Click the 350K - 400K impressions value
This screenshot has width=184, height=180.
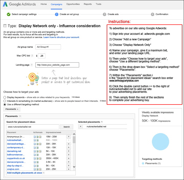coord(52,158)
